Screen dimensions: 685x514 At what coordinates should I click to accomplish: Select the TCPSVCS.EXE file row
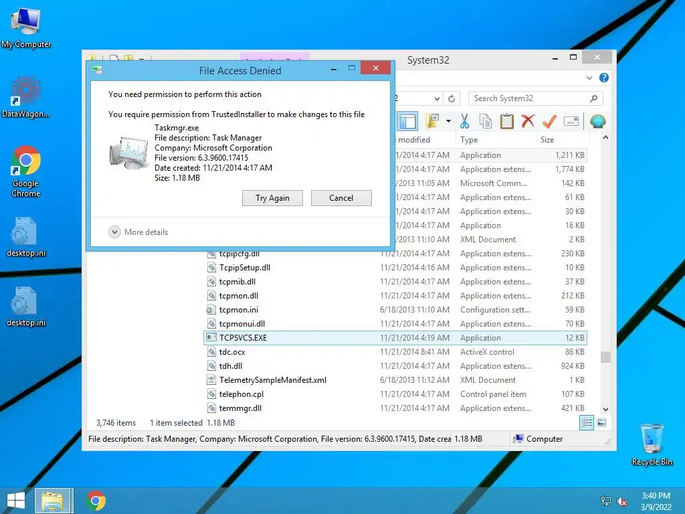coord(395,338)
